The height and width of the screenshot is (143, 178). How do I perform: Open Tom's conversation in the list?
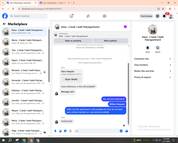tap(24, 52)
